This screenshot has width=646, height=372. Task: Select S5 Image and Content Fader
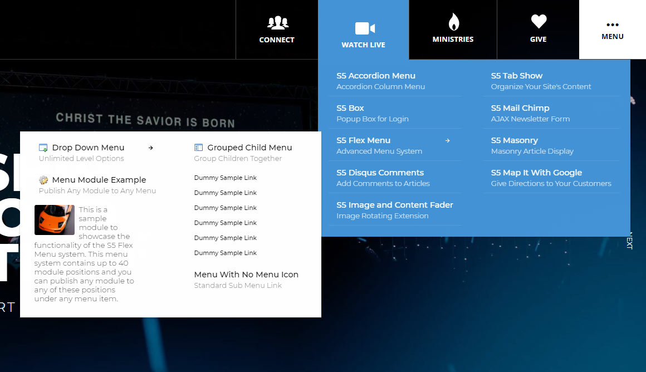pyautogui.click(x=394, y=205)
